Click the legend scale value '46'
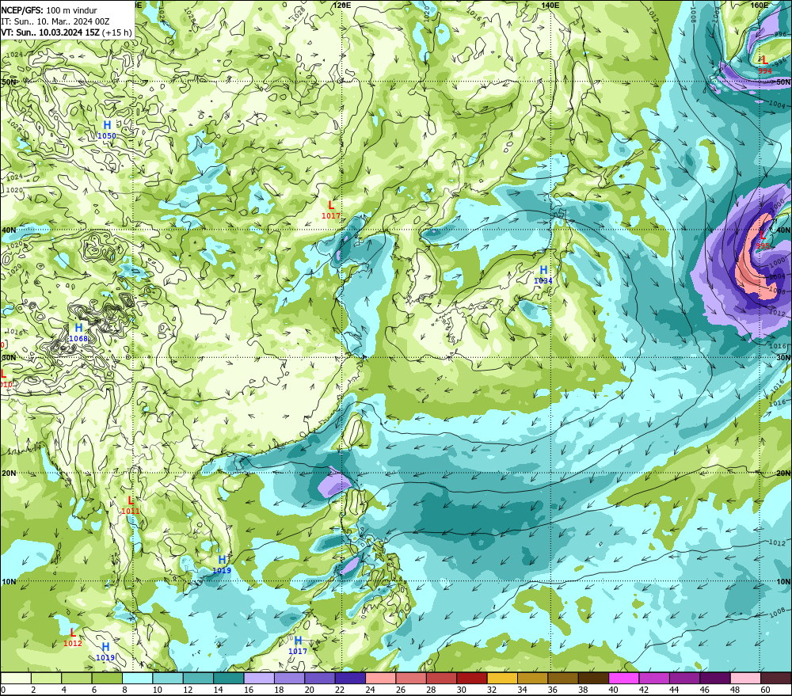The width and height of the screenshot is (792, 696). 705,690
